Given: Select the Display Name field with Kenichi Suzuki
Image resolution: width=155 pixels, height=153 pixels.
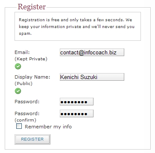Looking at the screenshot, I should coord(92,77).
